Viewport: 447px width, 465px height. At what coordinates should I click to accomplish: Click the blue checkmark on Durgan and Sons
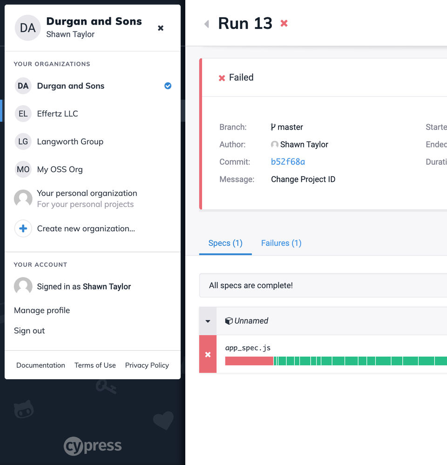[168, 86]
